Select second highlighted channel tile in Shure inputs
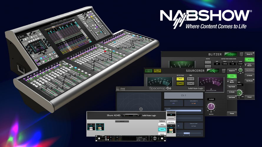The width and height of the screenshot is (262, 147). (100, 127)
